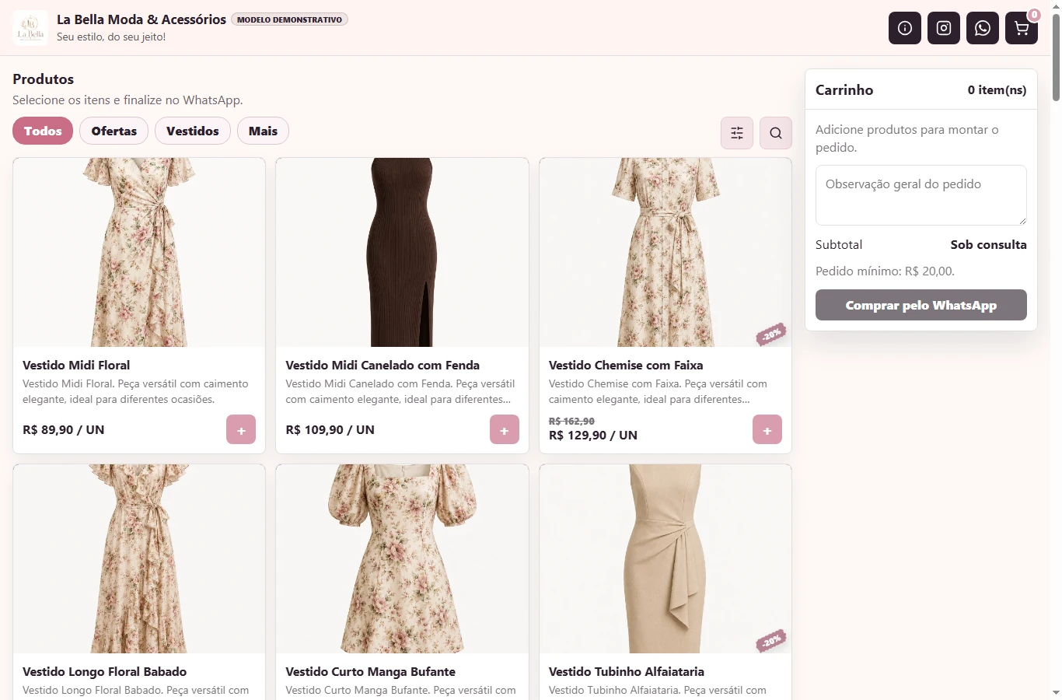
Task: Click the MODELO DEMONSTRATIVO badge
Action: pyautogui.click(x=290, y=19)
